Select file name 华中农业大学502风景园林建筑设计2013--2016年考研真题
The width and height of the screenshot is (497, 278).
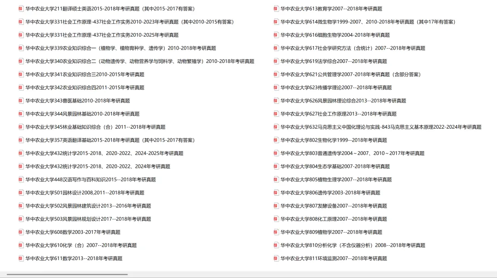point(88,206)
